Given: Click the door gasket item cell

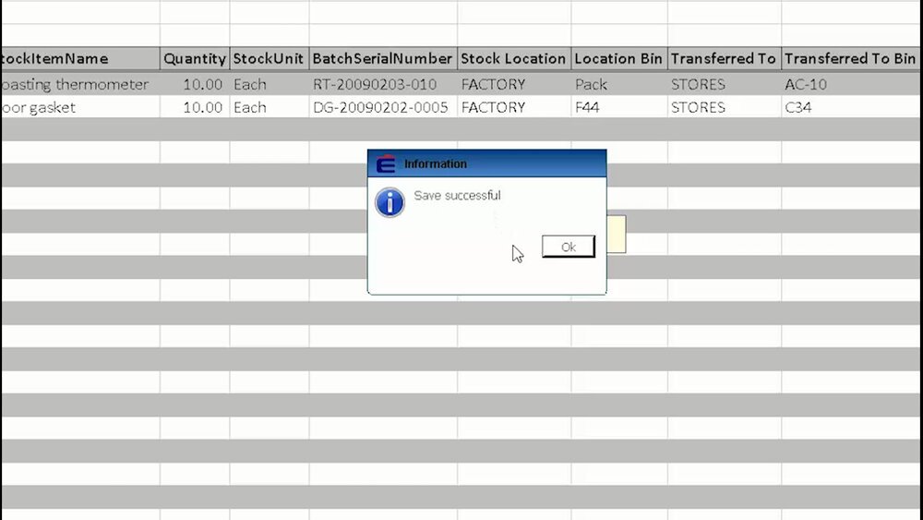Looking at the screenshot, I should pyautogui.click(x=80, y=107).
